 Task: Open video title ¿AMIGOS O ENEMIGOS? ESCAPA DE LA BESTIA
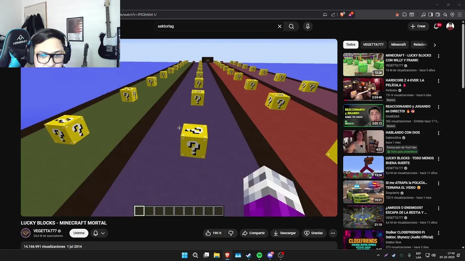pos(406,210)
